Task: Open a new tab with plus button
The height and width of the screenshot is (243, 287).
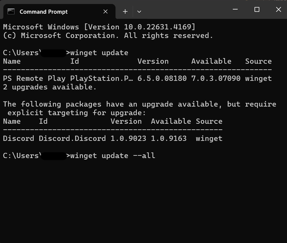Action: pos(125,11)
